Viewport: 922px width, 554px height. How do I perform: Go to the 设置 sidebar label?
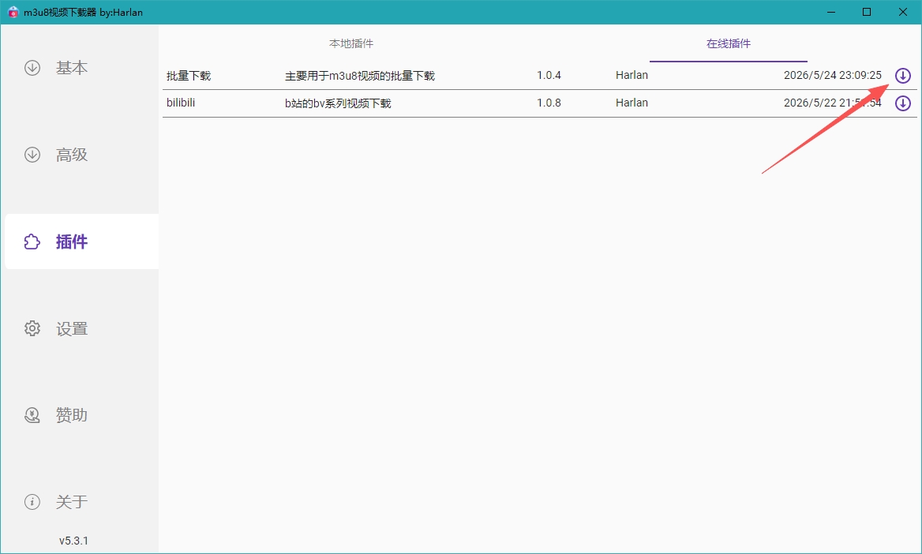(72, 328)
